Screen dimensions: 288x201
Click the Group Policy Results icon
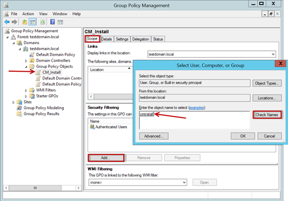point(19,114)
